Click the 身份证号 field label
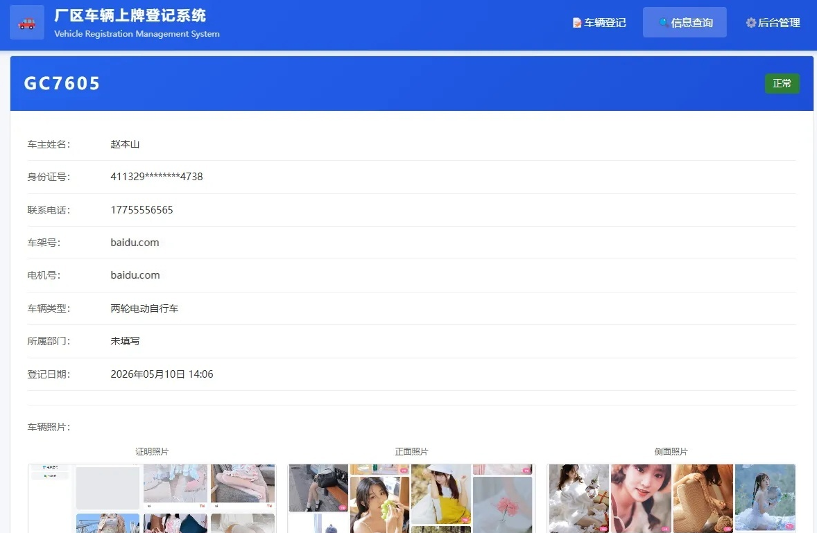 point(49,177)
